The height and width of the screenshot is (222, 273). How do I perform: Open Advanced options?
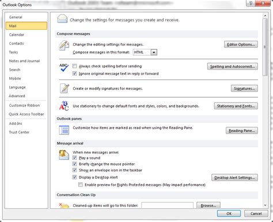26,96
